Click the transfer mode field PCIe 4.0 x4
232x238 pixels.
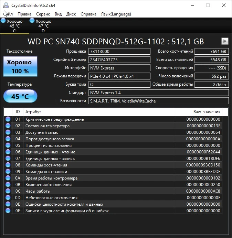119,76
